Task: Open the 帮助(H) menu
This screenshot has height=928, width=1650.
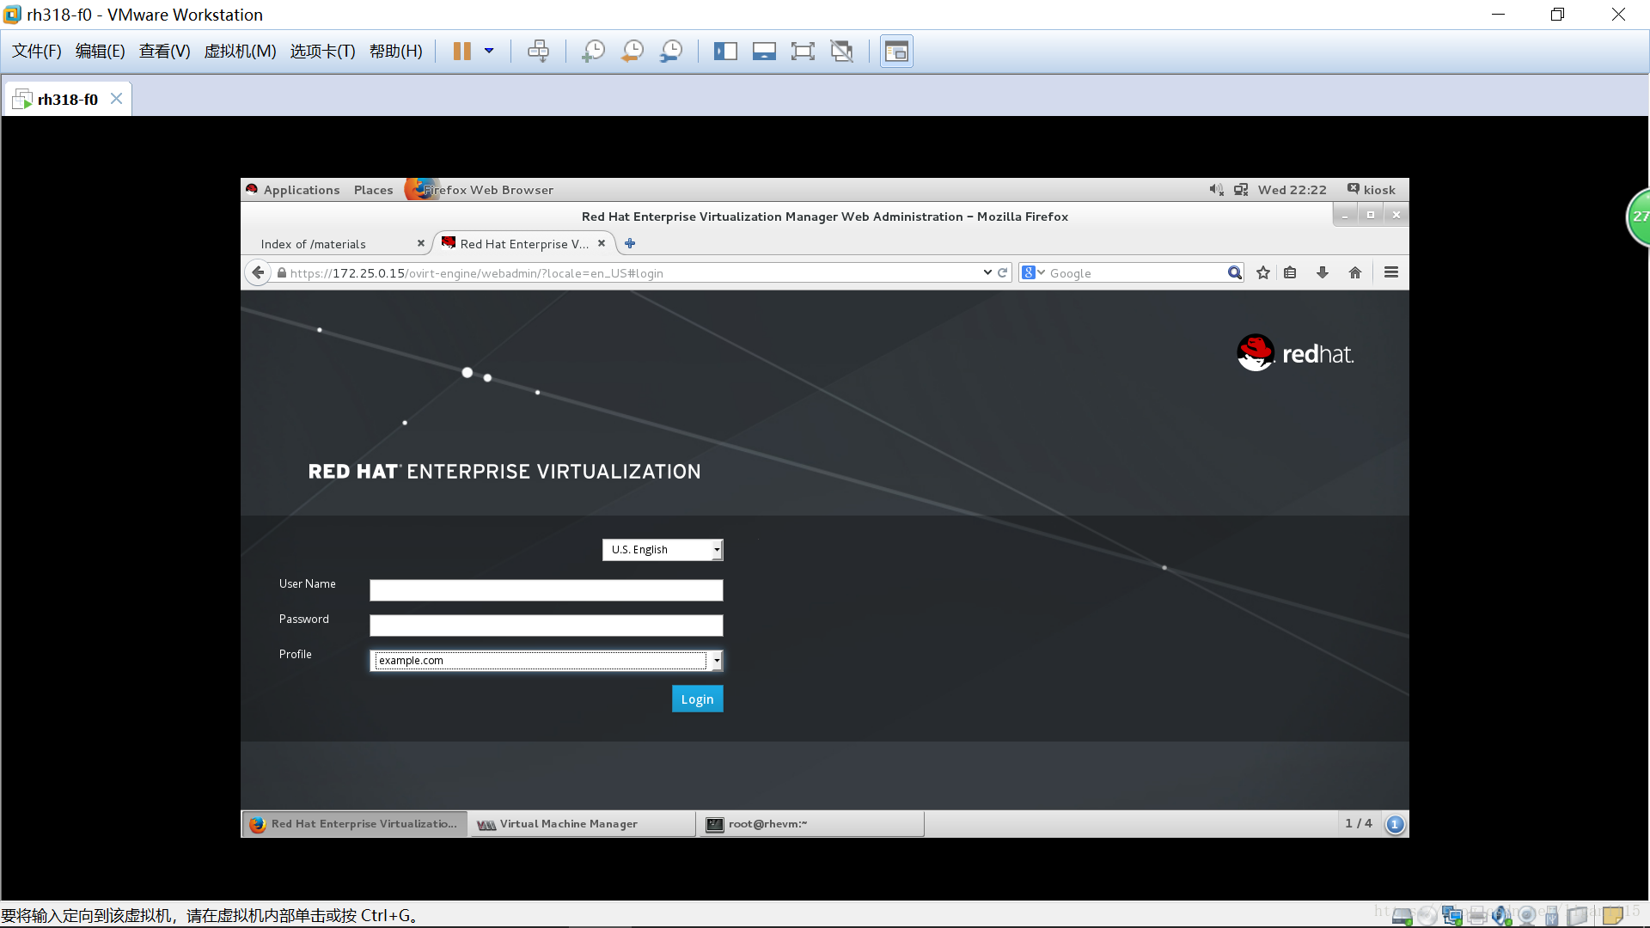Action: pos(396,52)
